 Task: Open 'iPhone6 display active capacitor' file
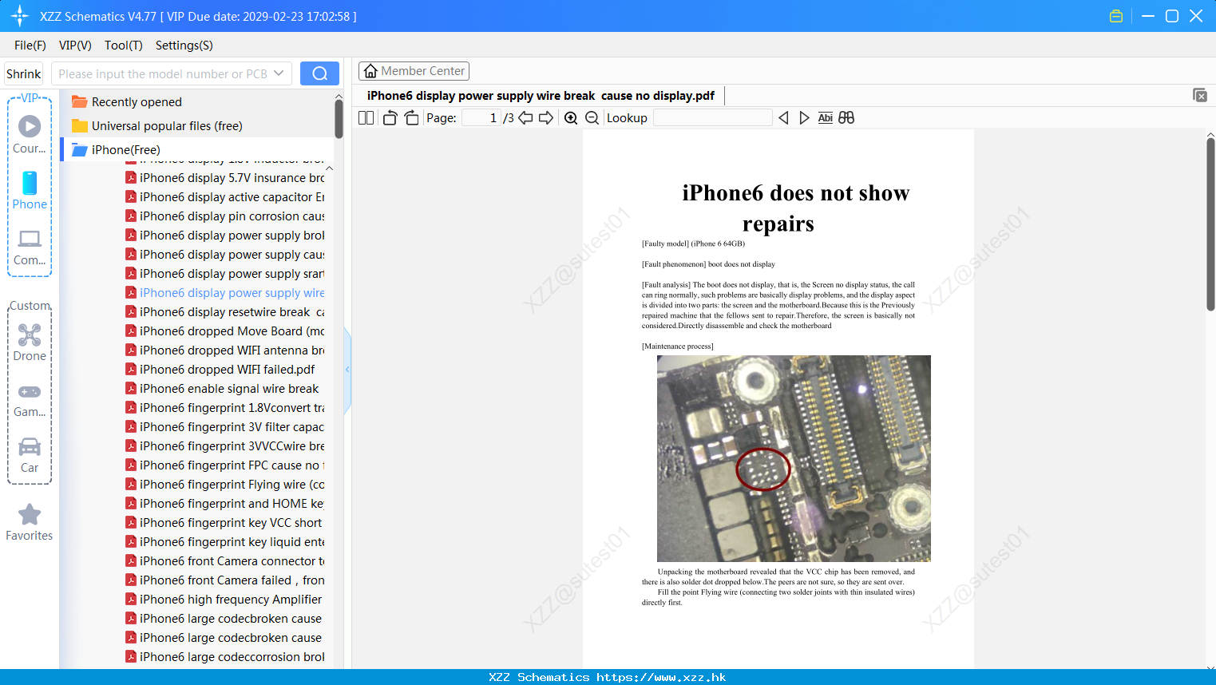pos(225,197)
